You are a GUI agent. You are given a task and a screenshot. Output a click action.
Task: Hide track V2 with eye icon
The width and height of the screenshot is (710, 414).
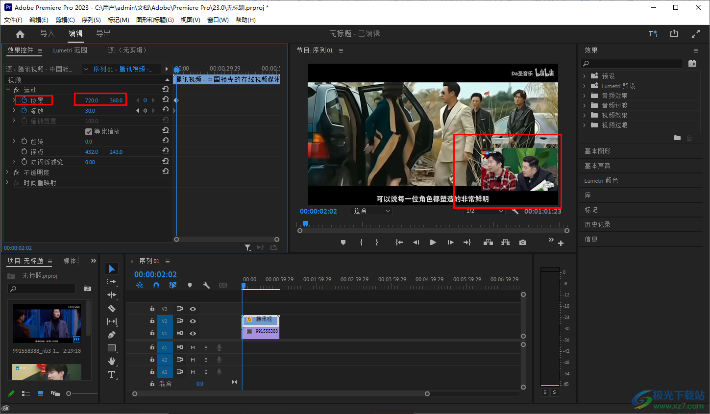coord(193,321)
